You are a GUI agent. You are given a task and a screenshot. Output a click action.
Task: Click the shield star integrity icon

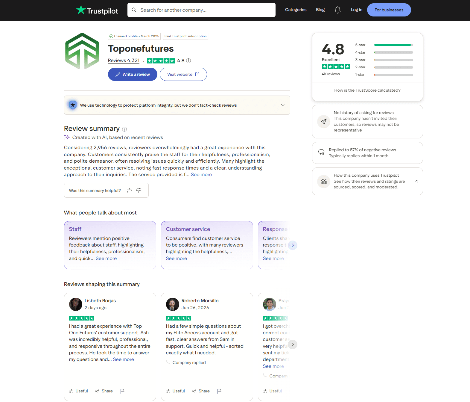pyautogui.click(x=73, y=105)
